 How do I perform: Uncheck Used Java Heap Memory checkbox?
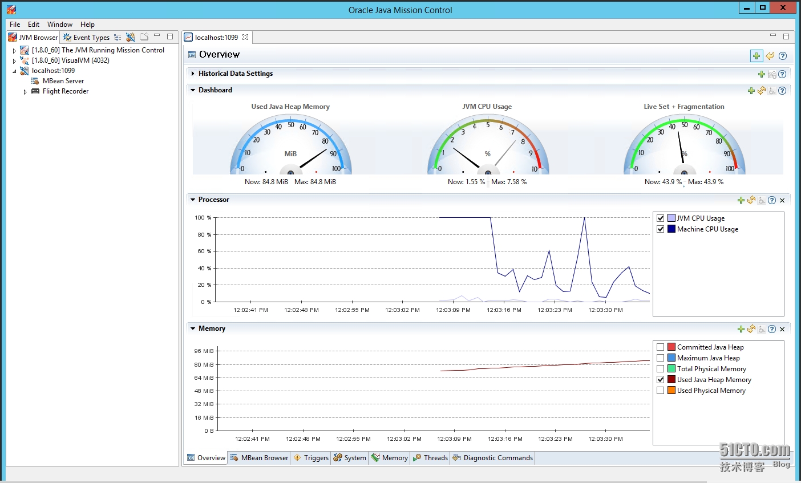661,380
